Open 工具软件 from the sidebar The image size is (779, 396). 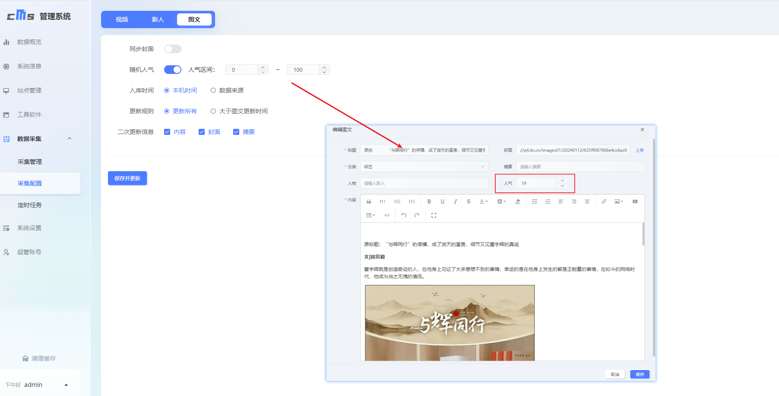tap(29, 115)
